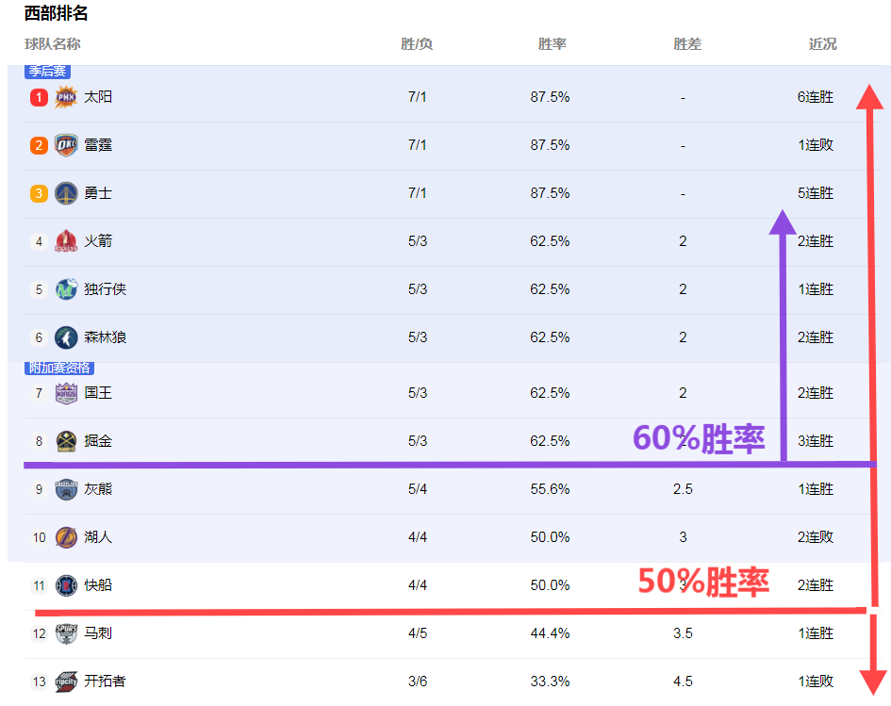Click the 西部排名 section title
The height and width of the screenshot is (706, 891).
57,13
